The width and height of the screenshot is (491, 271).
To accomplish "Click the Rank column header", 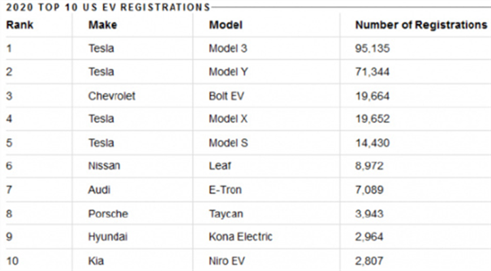I will (20, 25).
